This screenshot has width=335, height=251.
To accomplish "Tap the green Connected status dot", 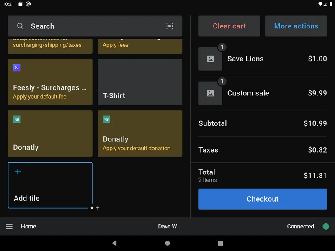I will [x=326, y=226].
